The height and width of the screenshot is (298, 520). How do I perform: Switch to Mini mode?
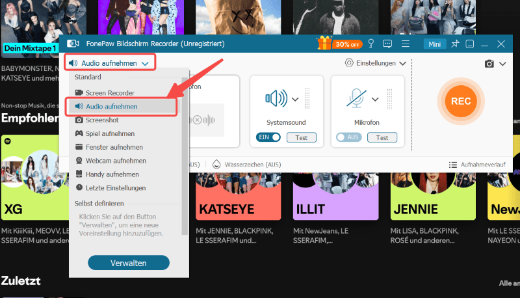[434, 44]
